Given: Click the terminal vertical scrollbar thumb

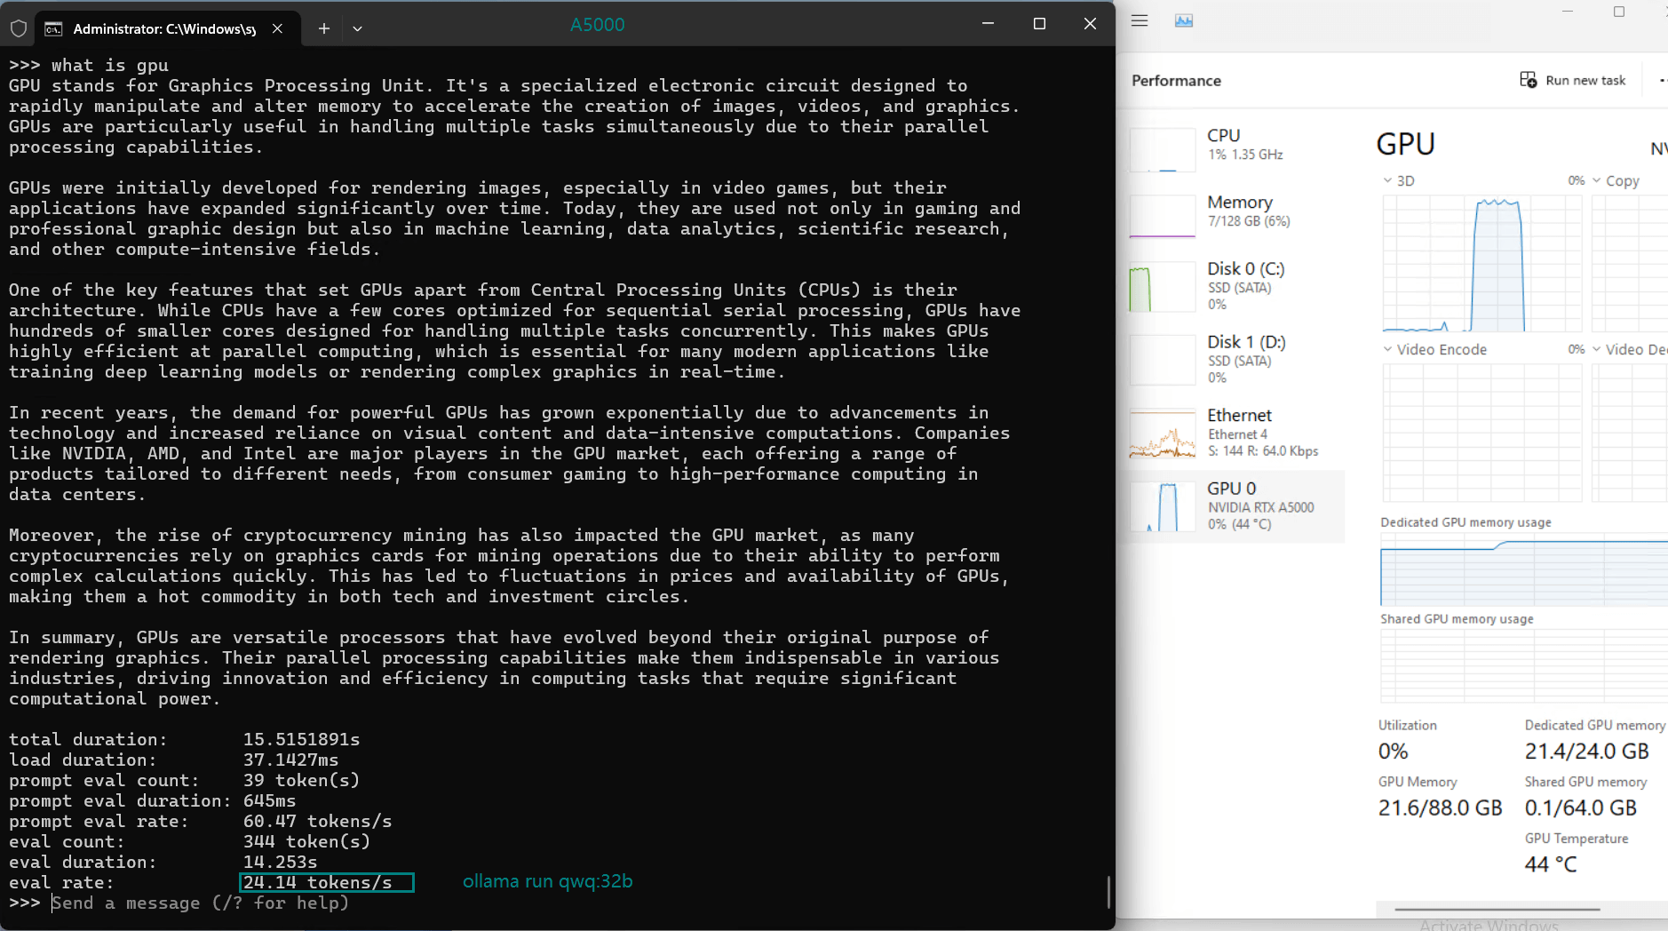Looking at the screenshot, I should 1108,892.
